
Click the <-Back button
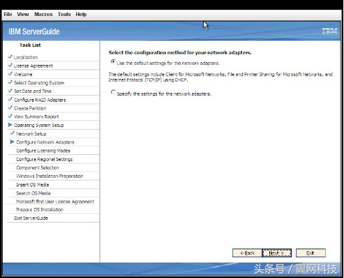pyautogui.click(x=247, y=253)
